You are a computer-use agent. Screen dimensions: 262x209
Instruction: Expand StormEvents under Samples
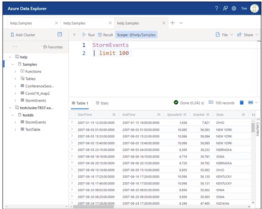(15, 100)
